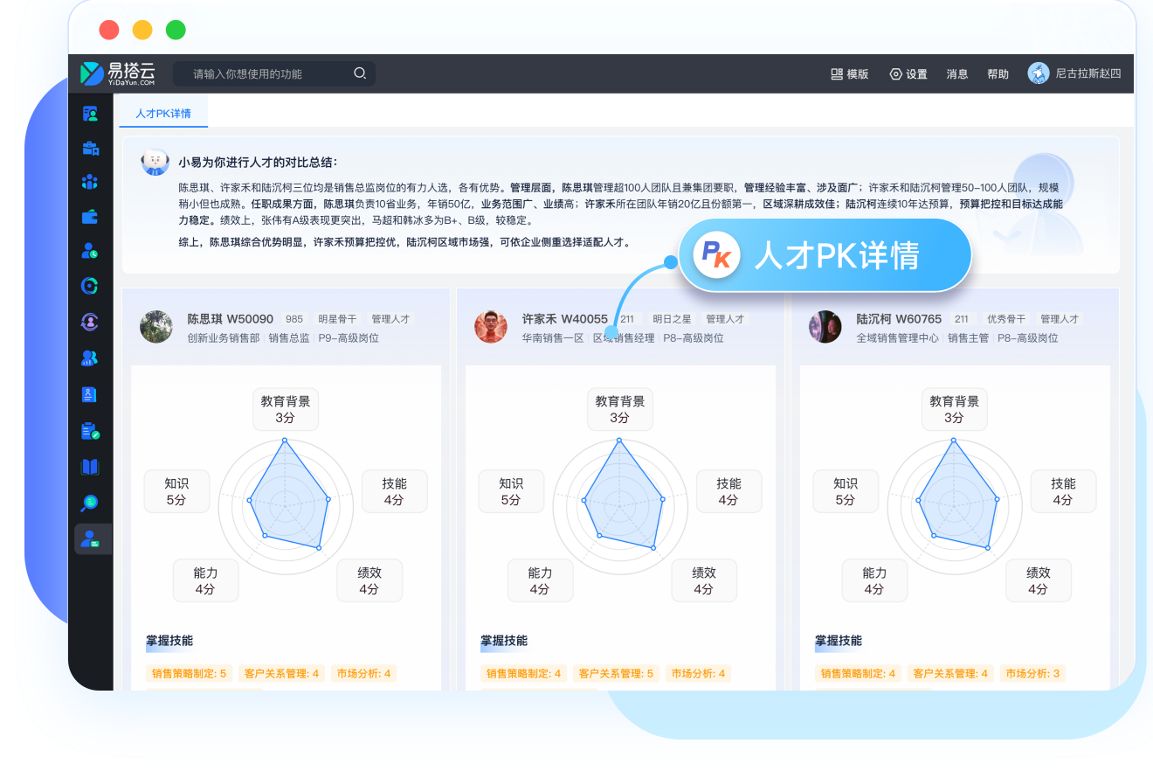1153x771 pixels.
Task: Open the open-book icon in sidebar
Action: point(90,466)
